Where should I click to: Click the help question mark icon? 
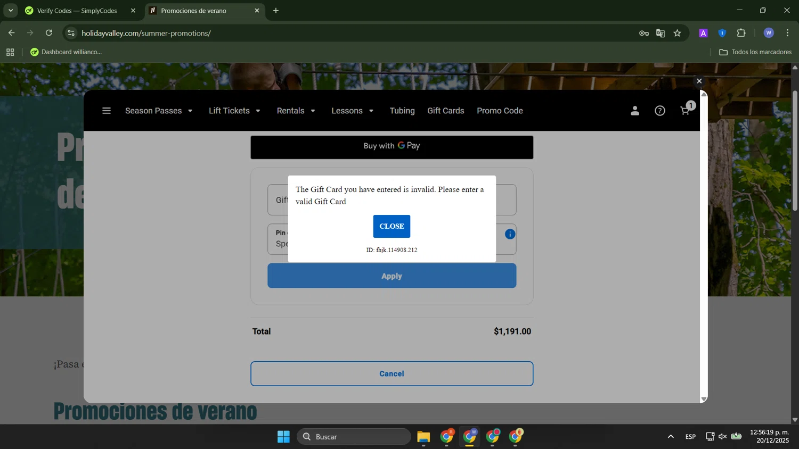click(660, 111)
